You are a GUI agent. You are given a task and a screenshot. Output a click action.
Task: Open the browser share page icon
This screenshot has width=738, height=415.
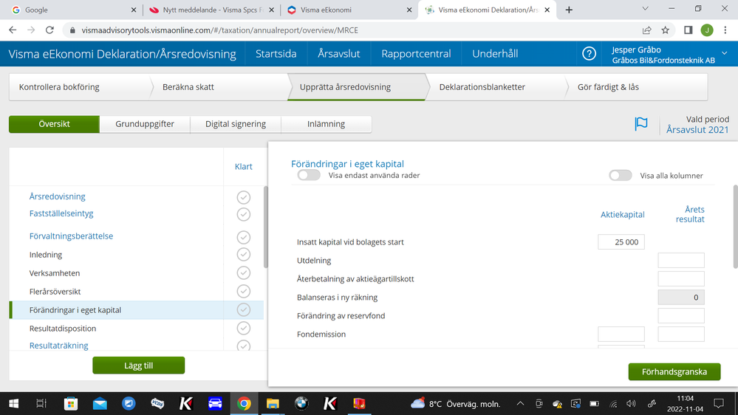[x=646, y=30]
